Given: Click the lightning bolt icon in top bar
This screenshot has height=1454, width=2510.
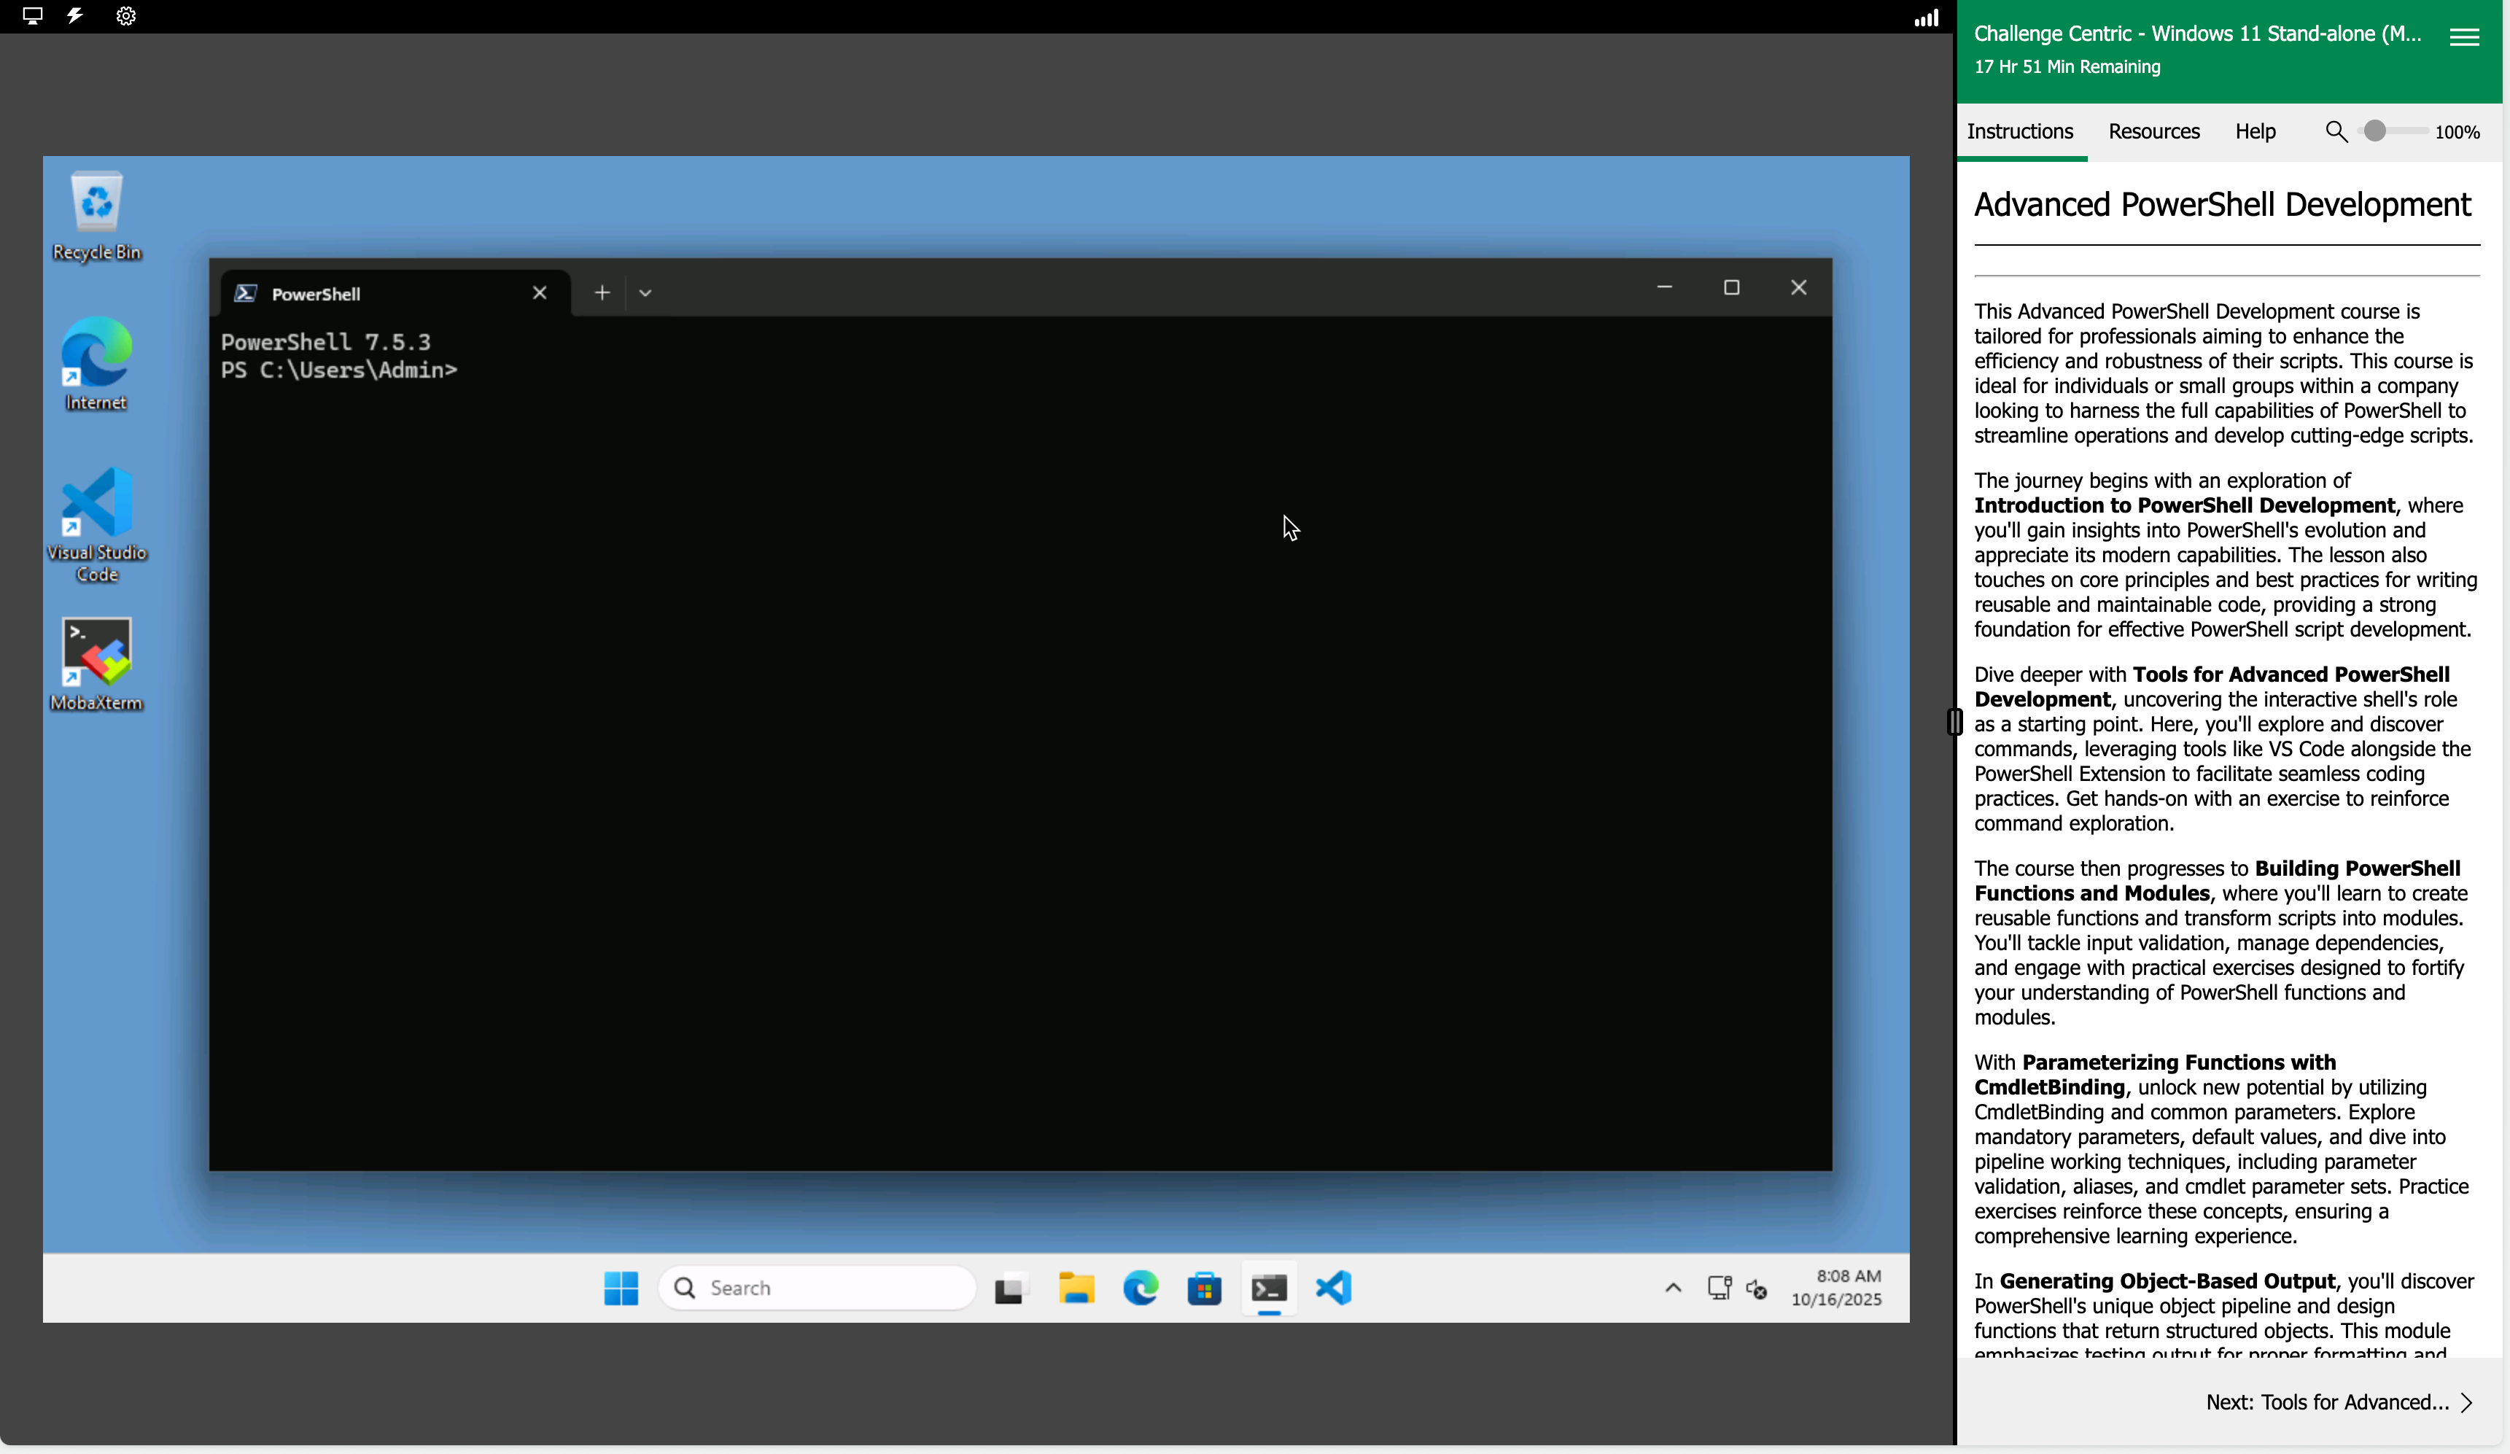Looking at the screenshot, I should pyautogui.click(x=76, y=16).
